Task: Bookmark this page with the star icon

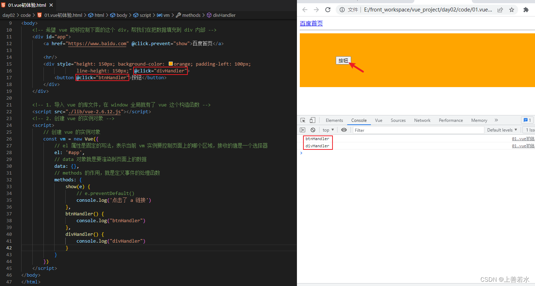Action: click(x=512, y=10)
